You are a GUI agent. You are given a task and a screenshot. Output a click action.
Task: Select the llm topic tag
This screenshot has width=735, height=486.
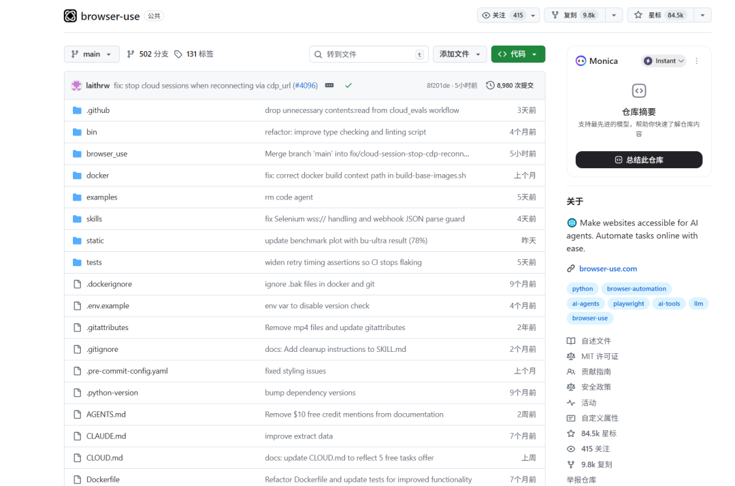(x=698, y=304)
